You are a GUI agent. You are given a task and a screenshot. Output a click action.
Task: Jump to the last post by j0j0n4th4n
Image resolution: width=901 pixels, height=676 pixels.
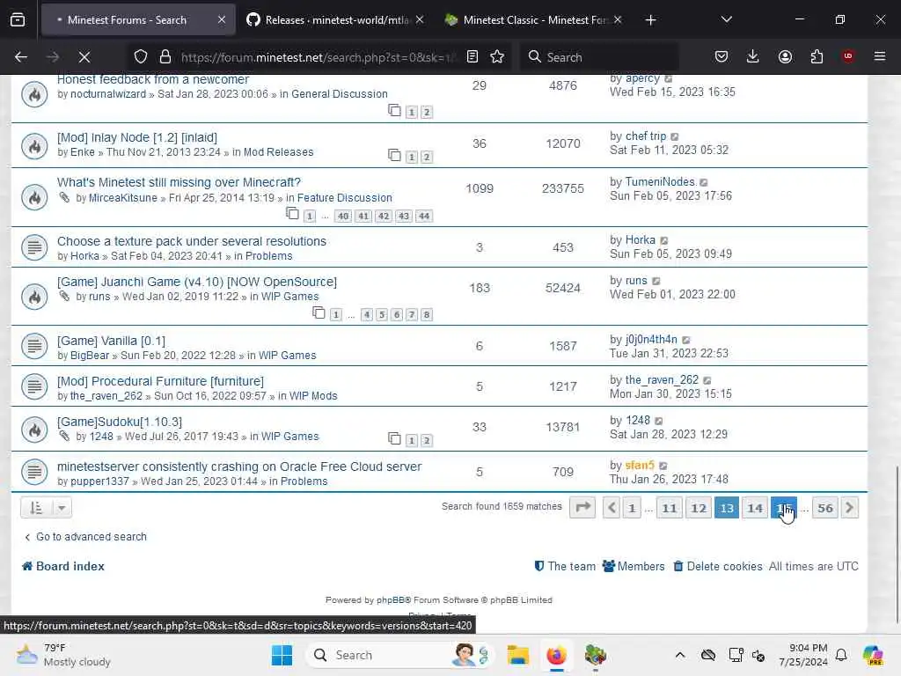point(685,341)
